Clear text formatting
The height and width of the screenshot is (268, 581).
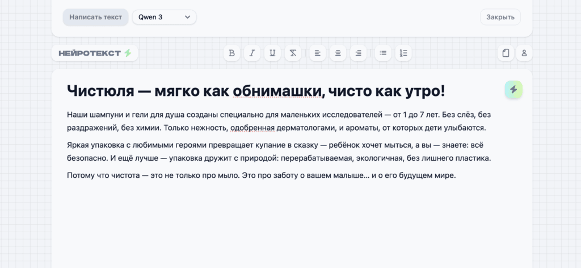point(293,53)
